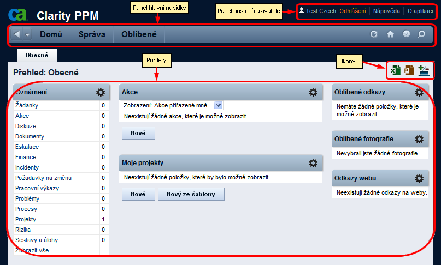The height and width of the screenshot is (265, 441).
Task: Open the Oblíbené menu
Action: (x=139, y=34)
